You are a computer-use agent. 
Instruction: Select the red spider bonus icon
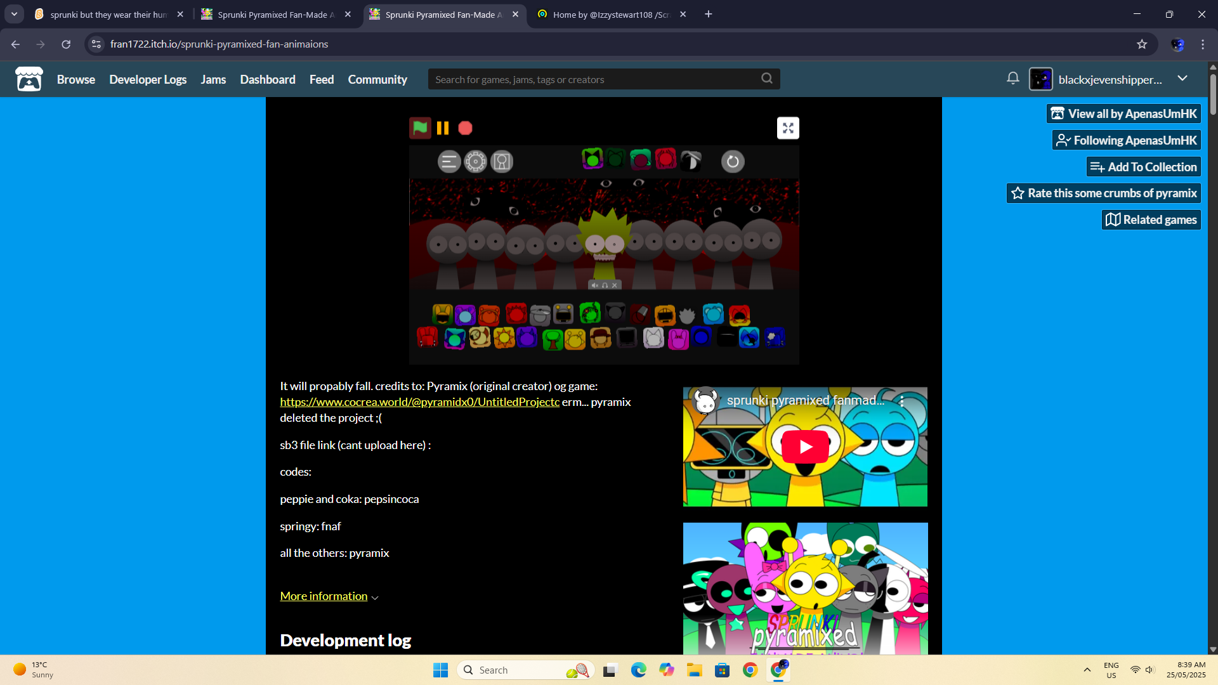(665, 159)
